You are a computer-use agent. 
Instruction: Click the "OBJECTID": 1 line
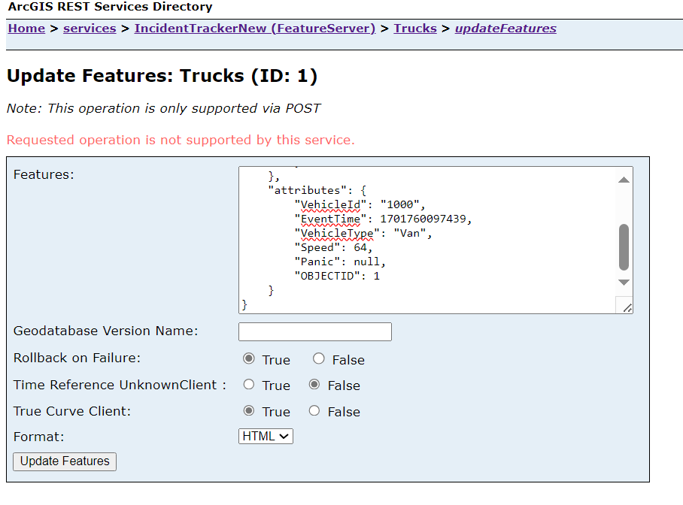point(337,276)
